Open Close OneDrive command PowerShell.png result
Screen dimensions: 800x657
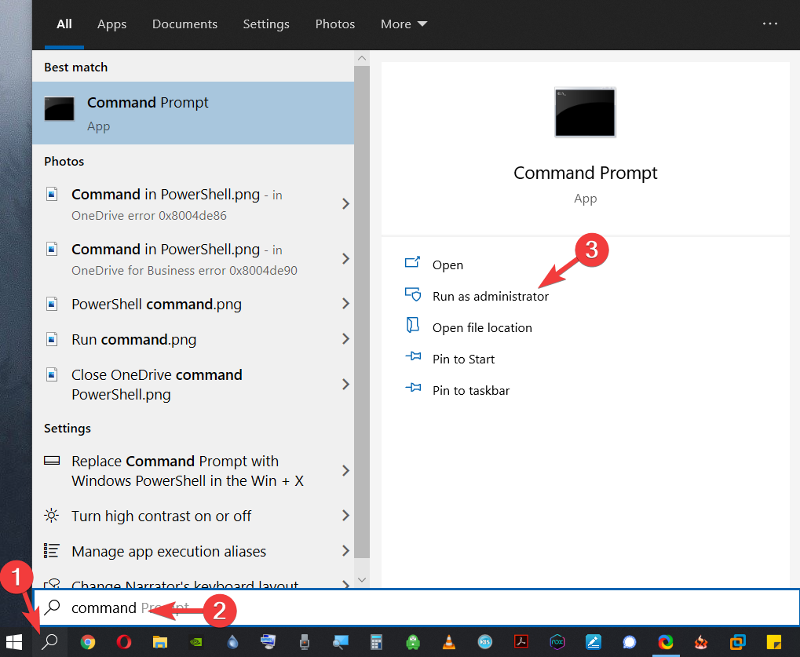[x=193, y=384]
